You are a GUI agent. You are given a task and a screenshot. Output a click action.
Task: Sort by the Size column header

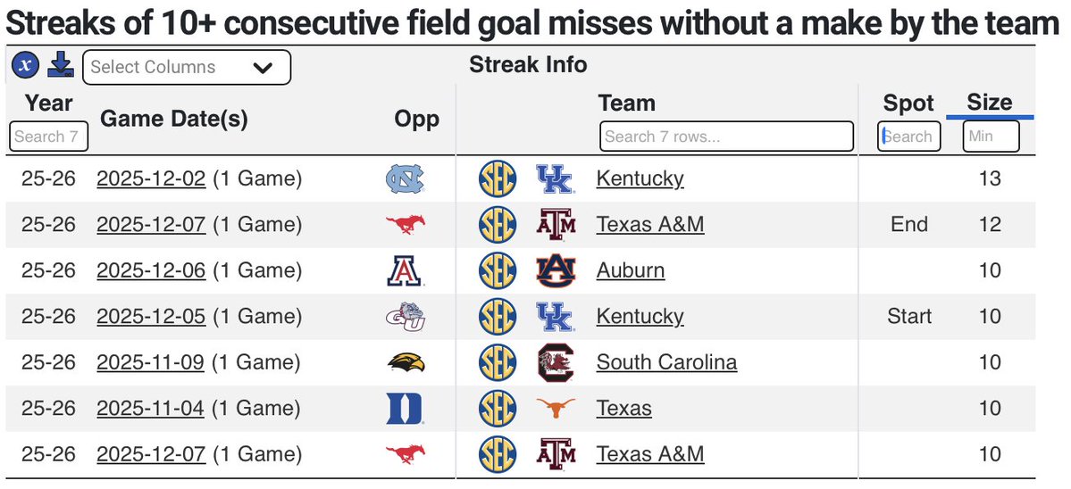[x=989, y=102]
